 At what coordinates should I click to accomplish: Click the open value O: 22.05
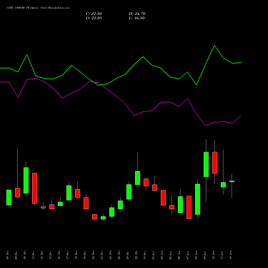(x=94, y=18)
